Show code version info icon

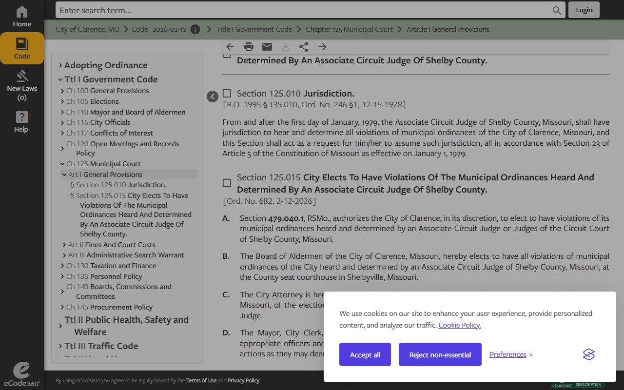[195, 29]
